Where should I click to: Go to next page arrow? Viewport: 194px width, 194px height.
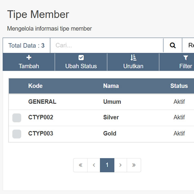(121, 165)
